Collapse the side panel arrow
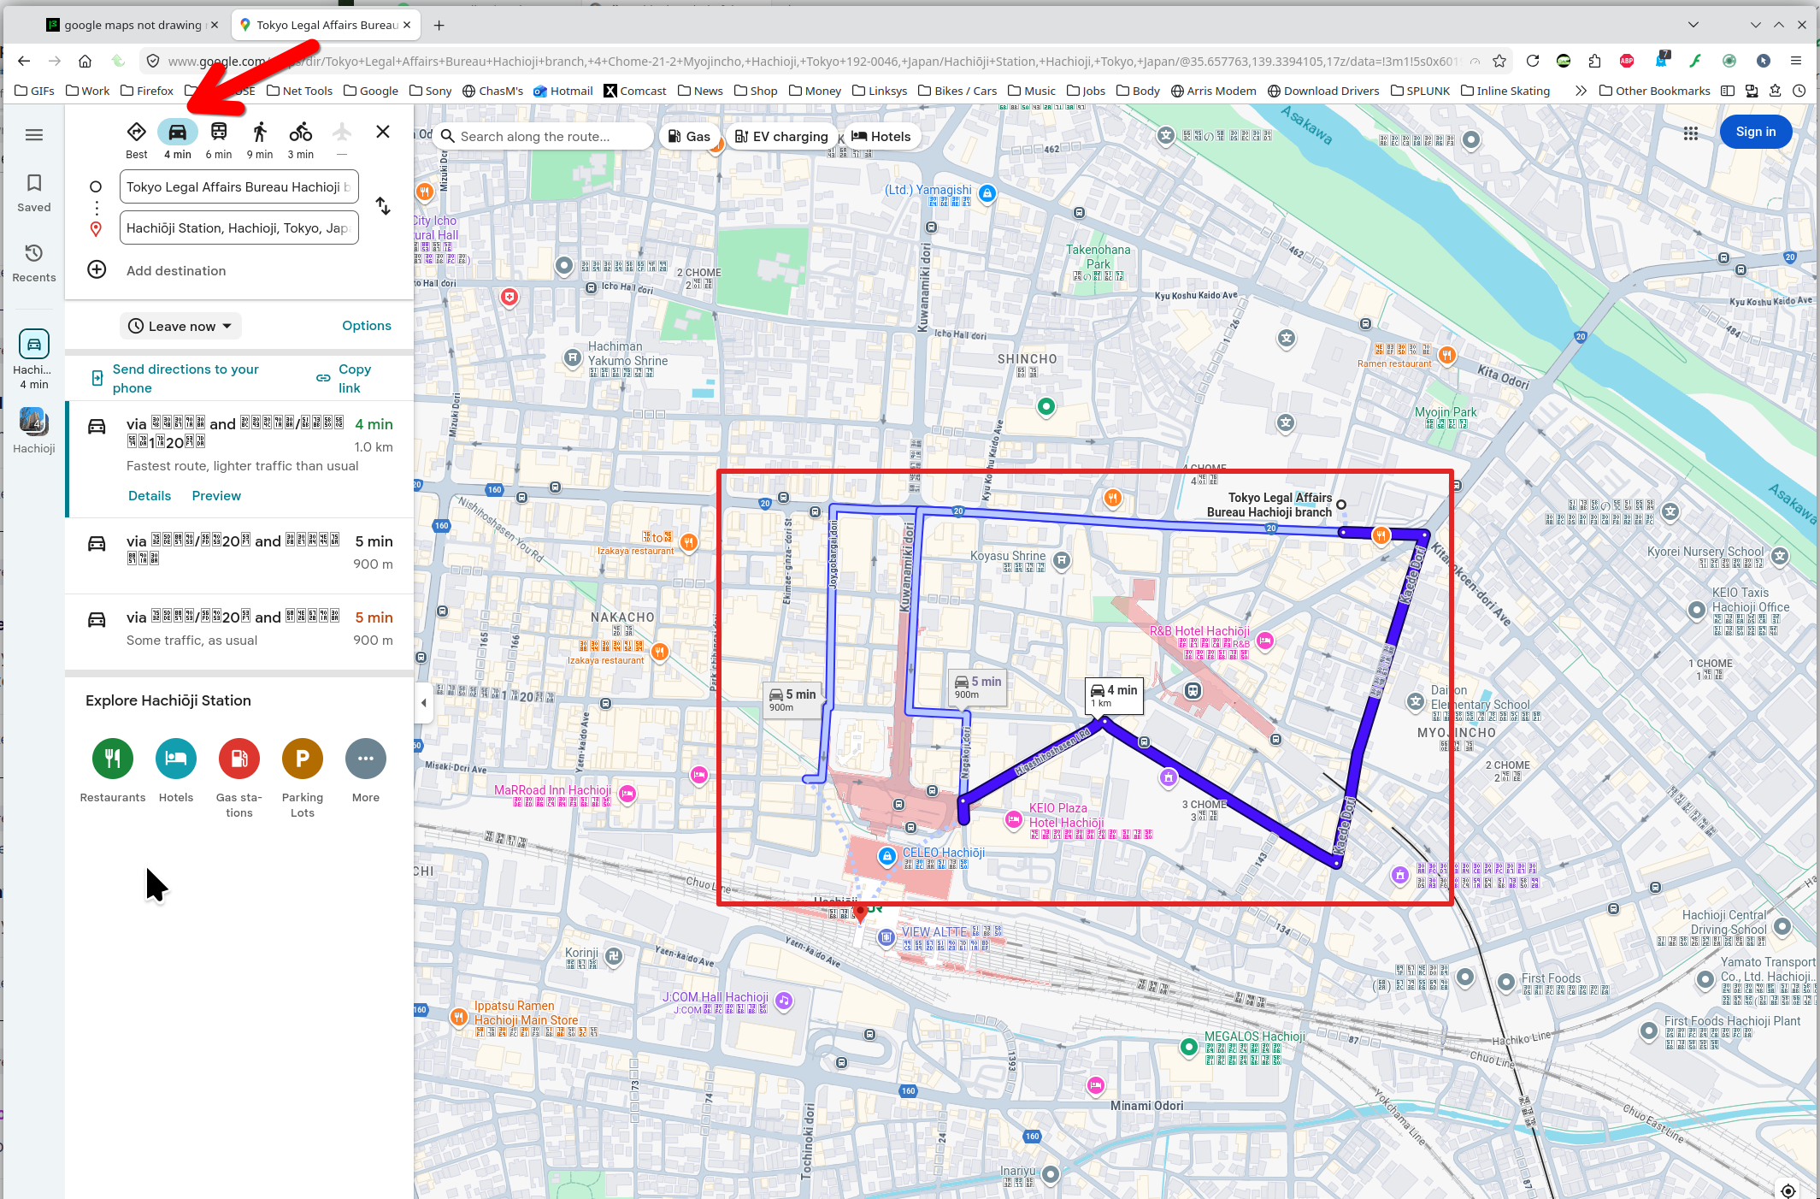The height and width of the screenshot is (1199, 1820). 424,703
